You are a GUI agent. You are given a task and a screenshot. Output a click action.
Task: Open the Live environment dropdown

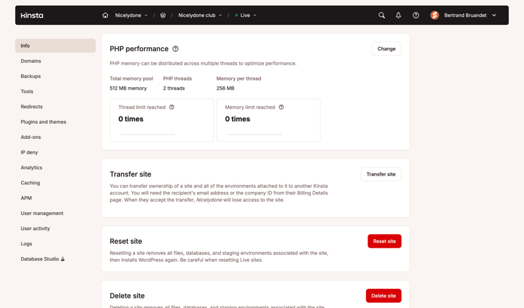[x=246, y=15]
